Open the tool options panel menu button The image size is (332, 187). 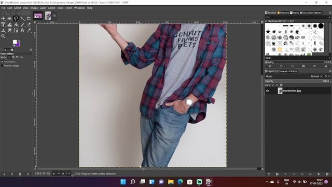point(31,50)
